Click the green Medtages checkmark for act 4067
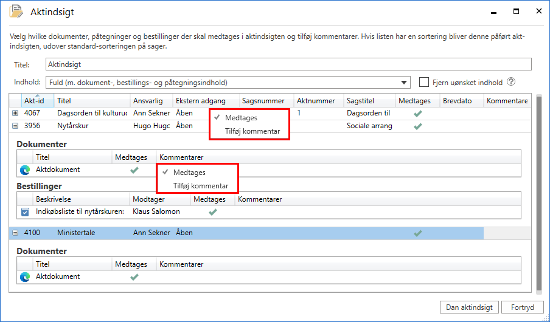The width and height of the screenshot is (550, 322). [417, 113]
